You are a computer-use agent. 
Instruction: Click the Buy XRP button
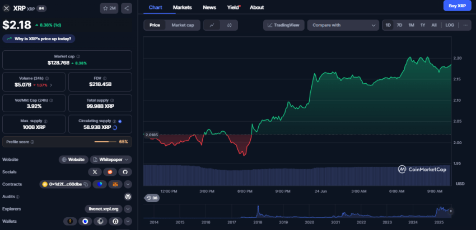(x=458, y=6)
